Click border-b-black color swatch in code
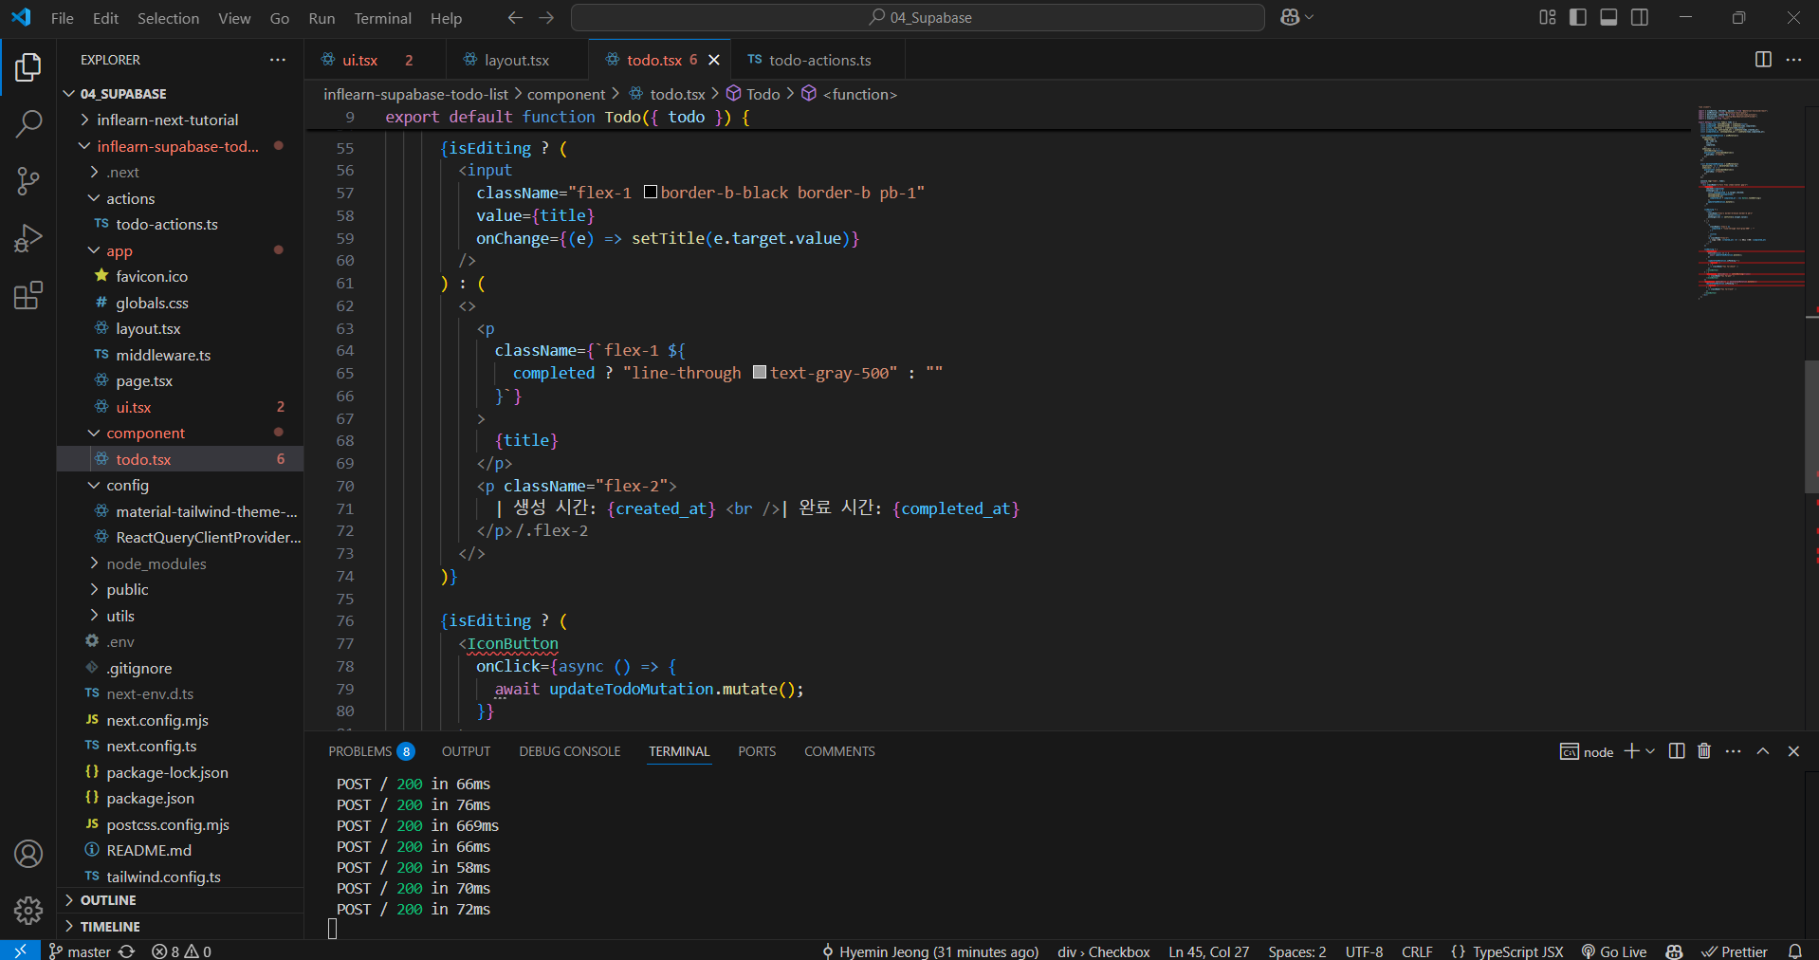 coord(651,193)
